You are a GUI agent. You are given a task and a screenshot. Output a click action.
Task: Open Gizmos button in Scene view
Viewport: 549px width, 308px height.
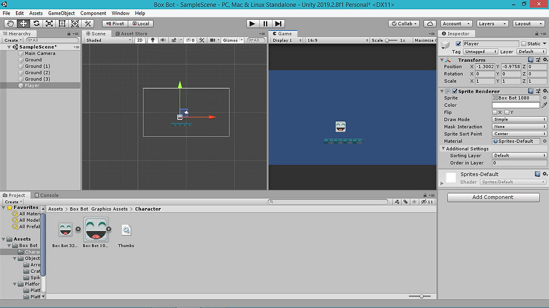(232, 40)
